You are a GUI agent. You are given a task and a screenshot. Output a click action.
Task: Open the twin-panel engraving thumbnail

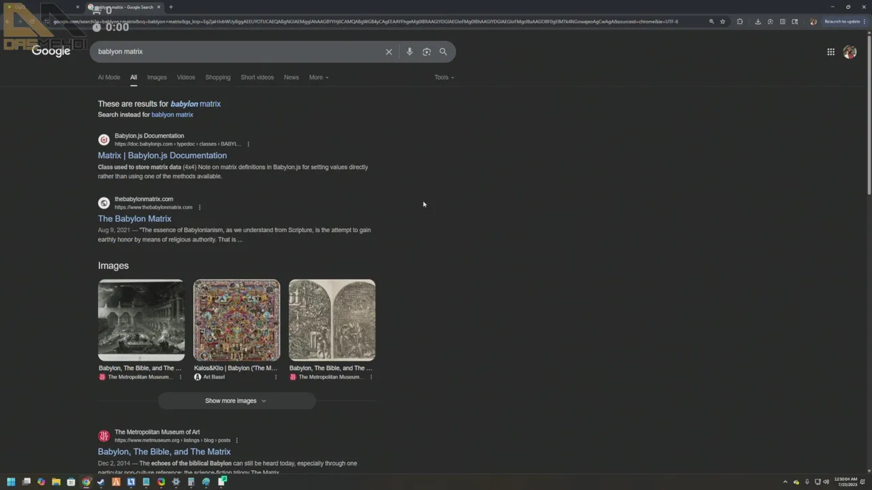point(332,320)
